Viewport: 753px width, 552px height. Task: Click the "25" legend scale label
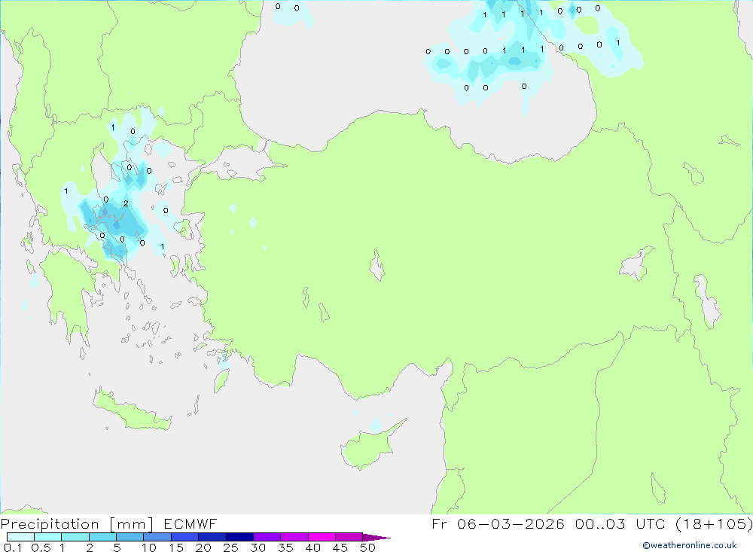click(x=230, y=547)
